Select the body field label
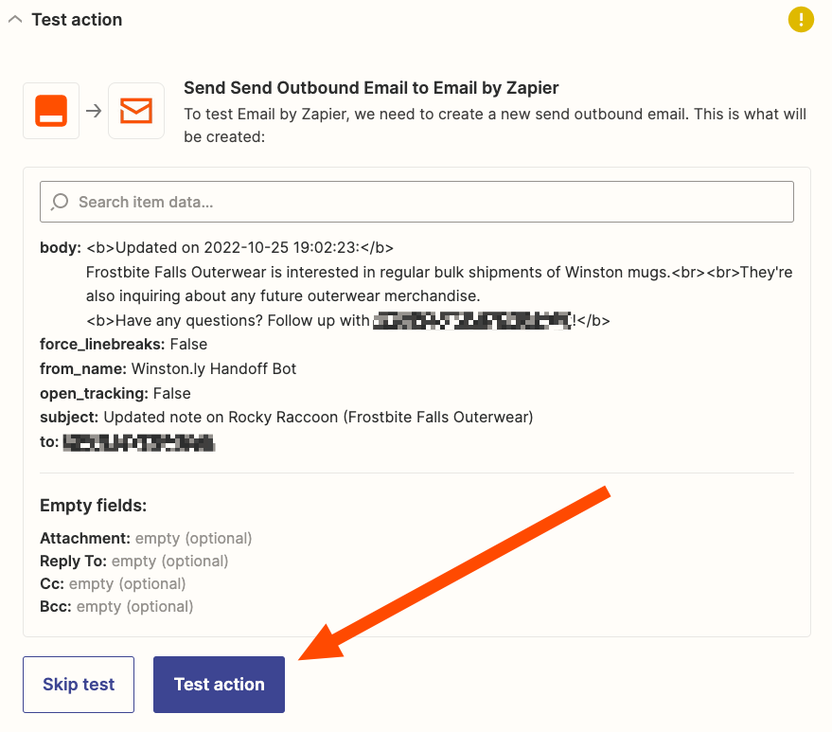The image size is (832, 732). point(61,248)
